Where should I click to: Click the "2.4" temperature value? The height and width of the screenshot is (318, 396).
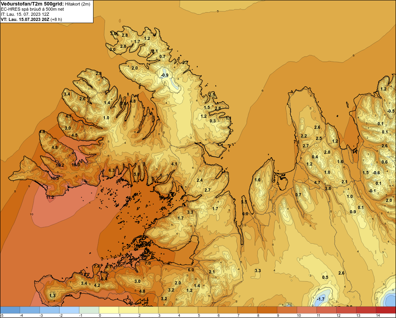200,180
